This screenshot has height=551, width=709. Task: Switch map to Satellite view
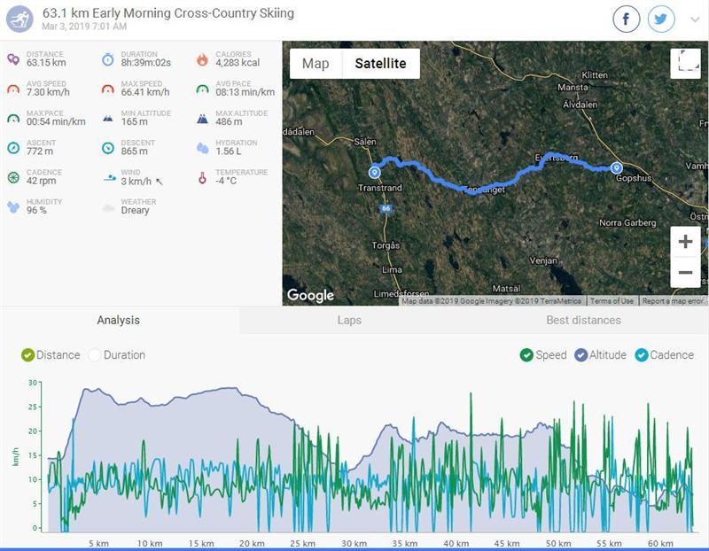click(381, 64)
